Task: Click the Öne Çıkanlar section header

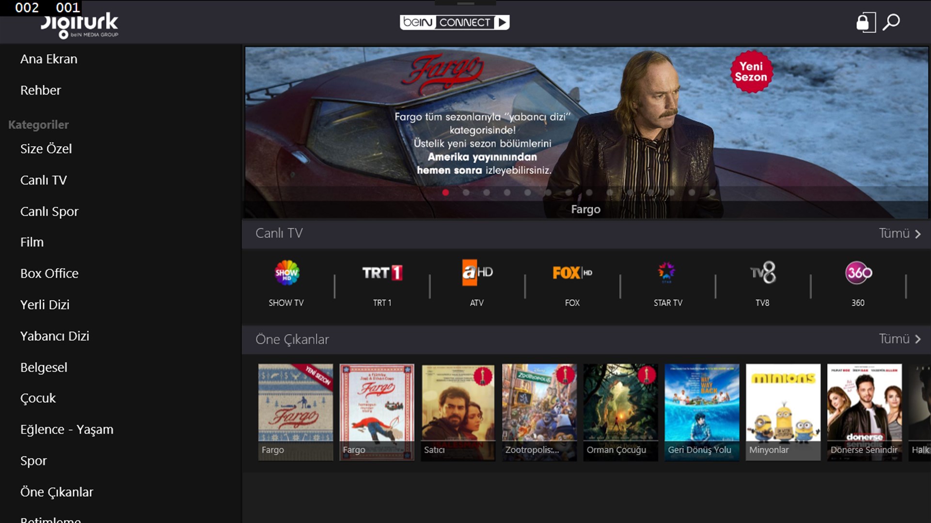Action: click(292, 339)
